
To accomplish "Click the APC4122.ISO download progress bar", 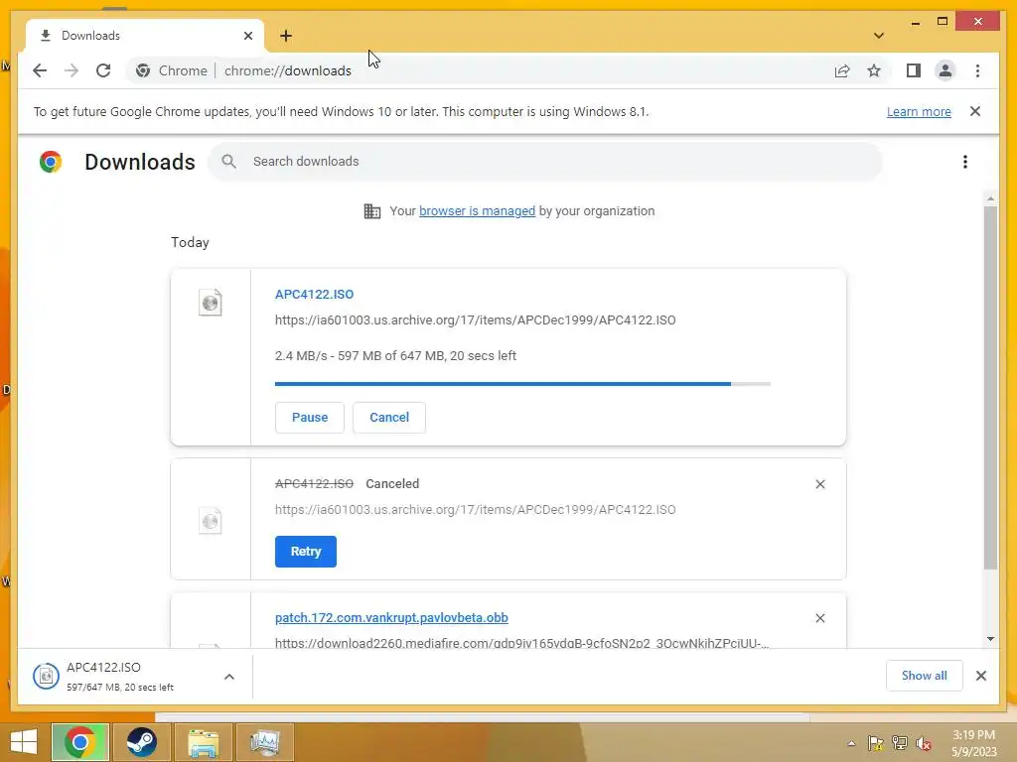I will tap(522, 384).
